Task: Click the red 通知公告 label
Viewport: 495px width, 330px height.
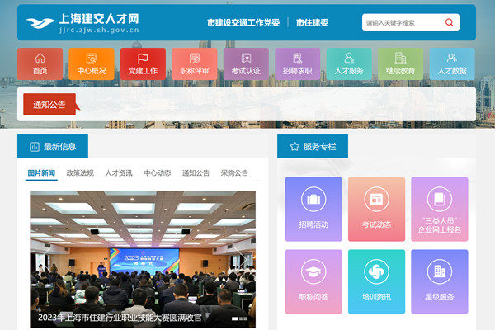Action: (x=49, y=104)
